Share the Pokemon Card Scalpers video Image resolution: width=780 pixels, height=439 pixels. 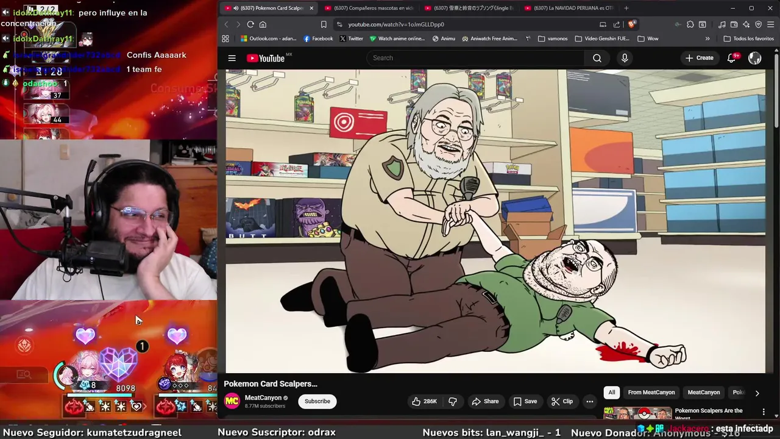click(x=485, y=401)
